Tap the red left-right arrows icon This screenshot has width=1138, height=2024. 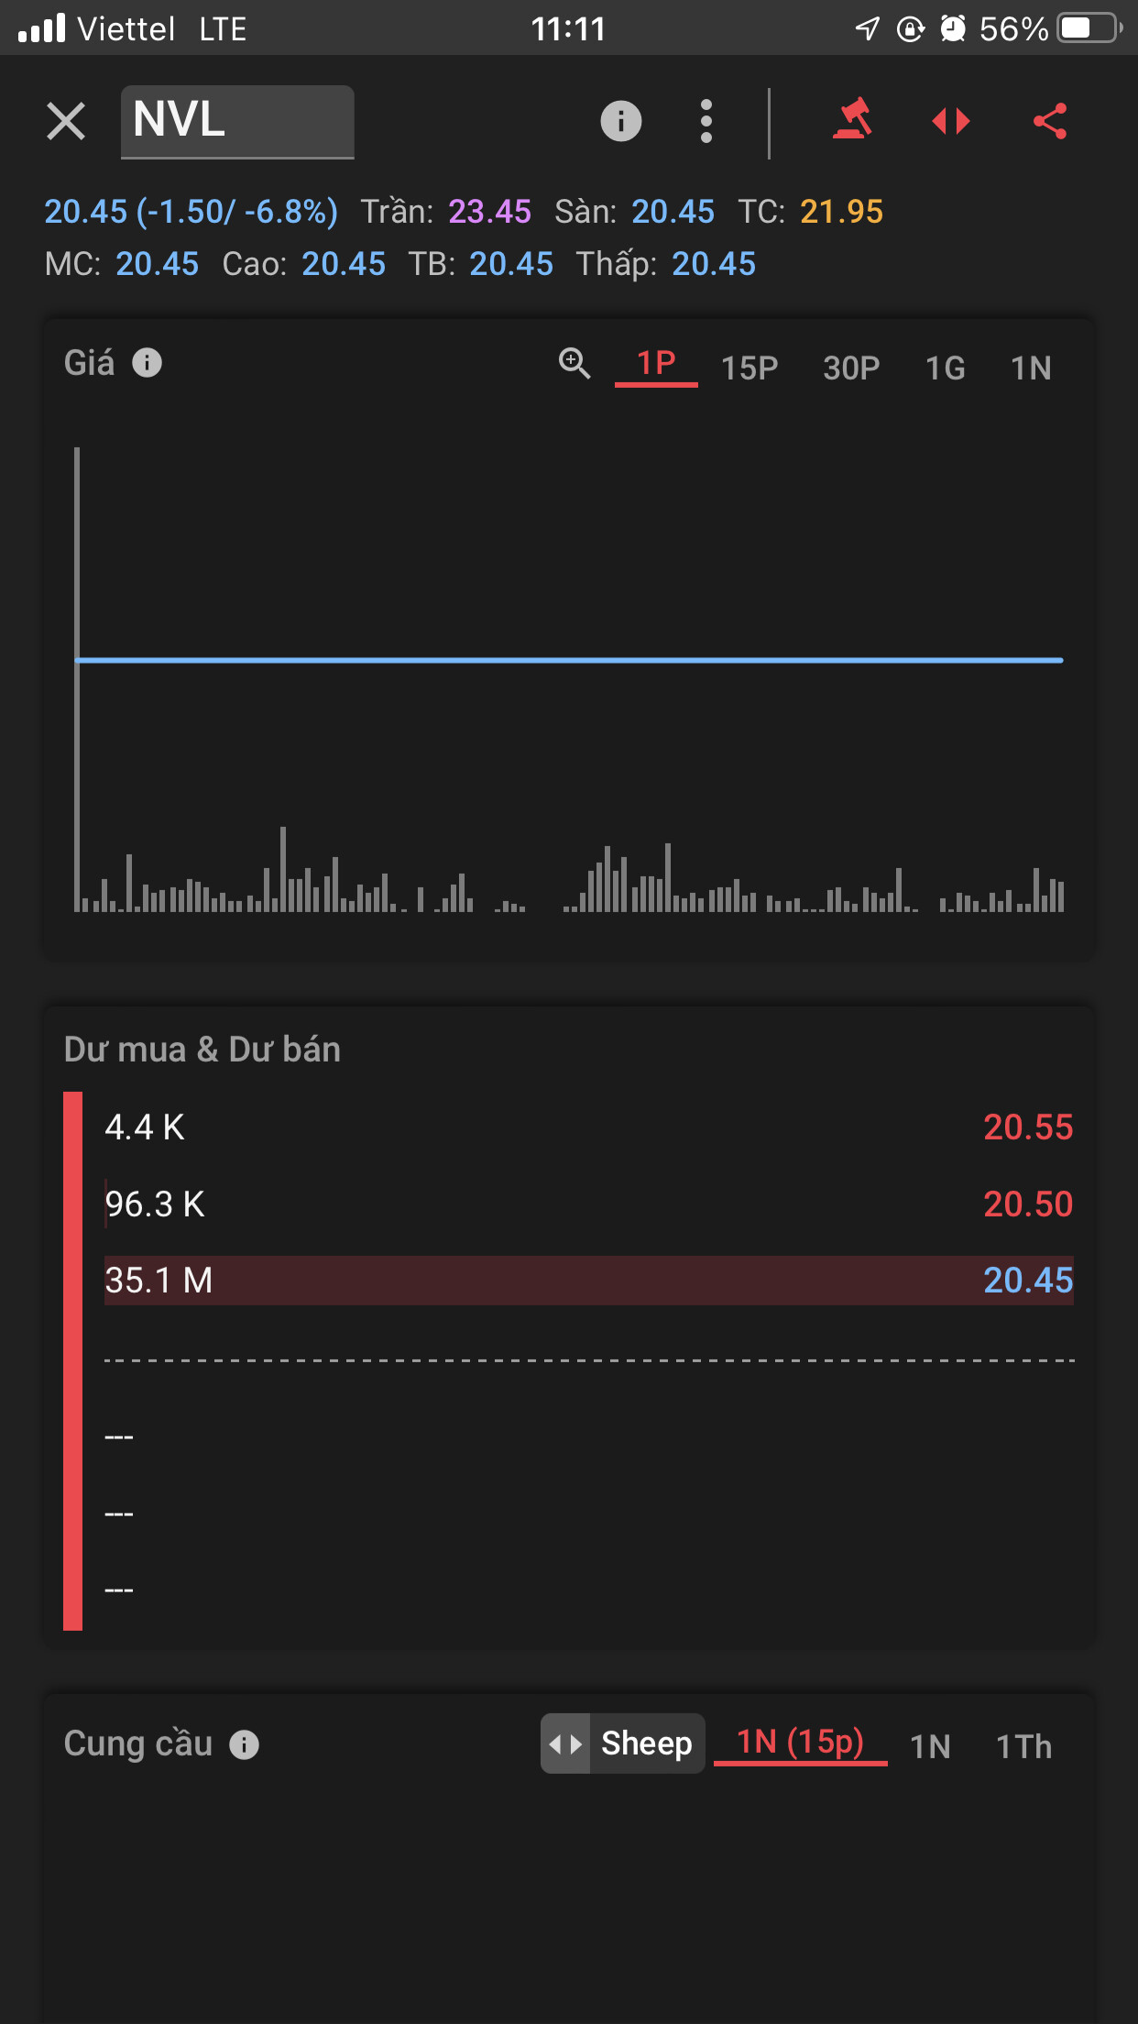[951, 121]
